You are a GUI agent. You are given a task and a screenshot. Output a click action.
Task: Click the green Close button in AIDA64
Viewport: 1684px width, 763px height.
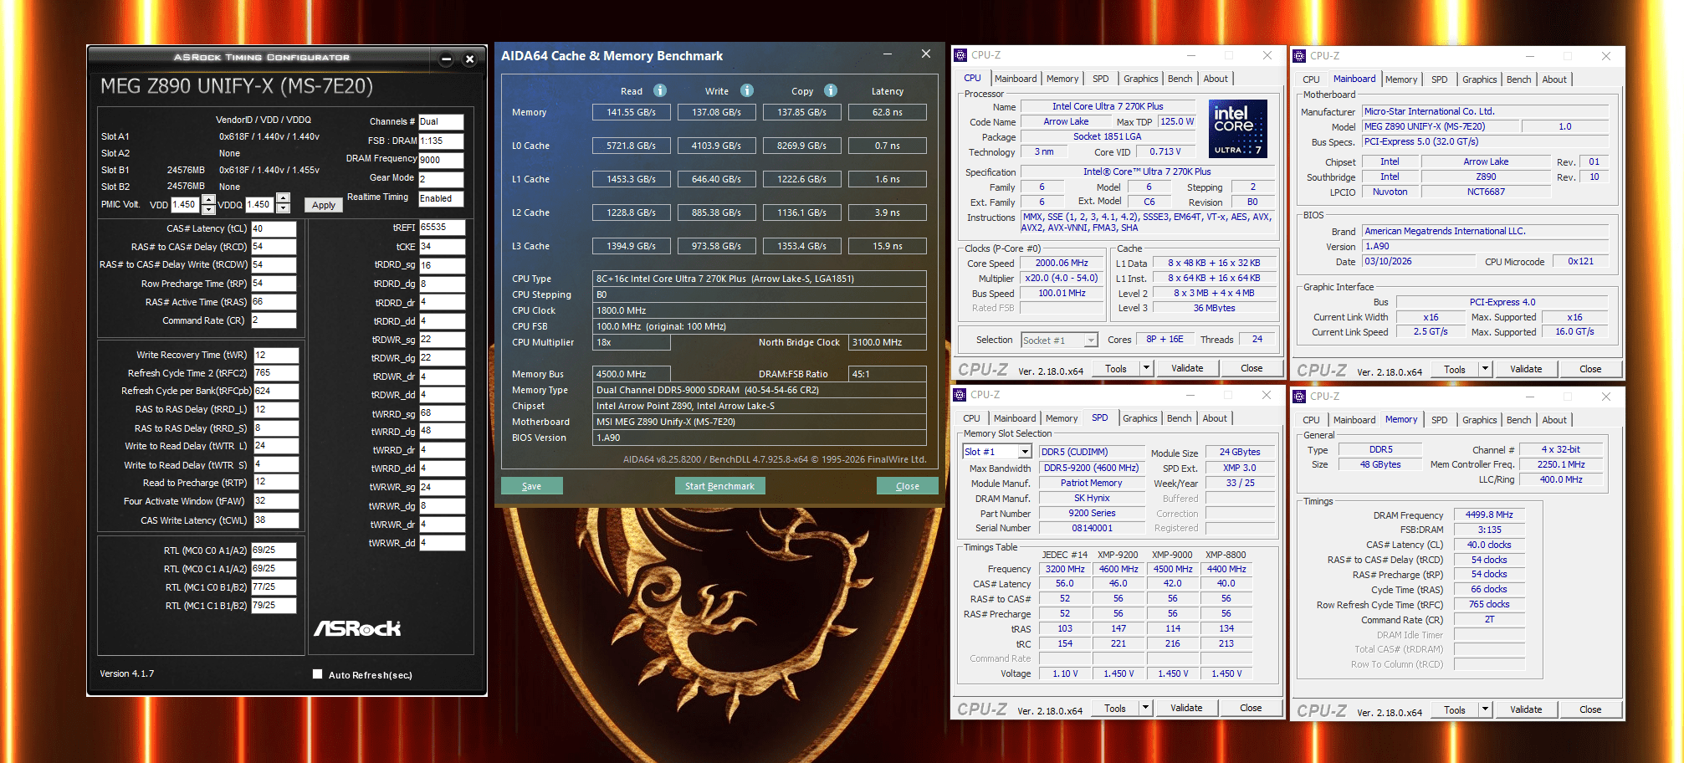[907, 486]
